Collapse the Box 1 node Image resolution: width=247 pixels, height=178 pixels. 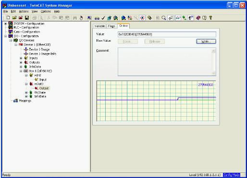click(21, 71)
